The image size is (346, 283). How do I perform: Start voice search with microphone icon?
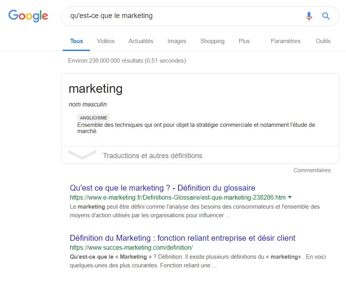click(309, 16)
